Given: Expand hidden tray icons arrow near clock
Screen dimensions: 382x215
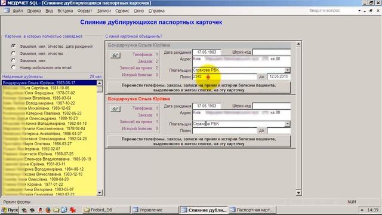Looking at the screenshot, I should point(362,210).
